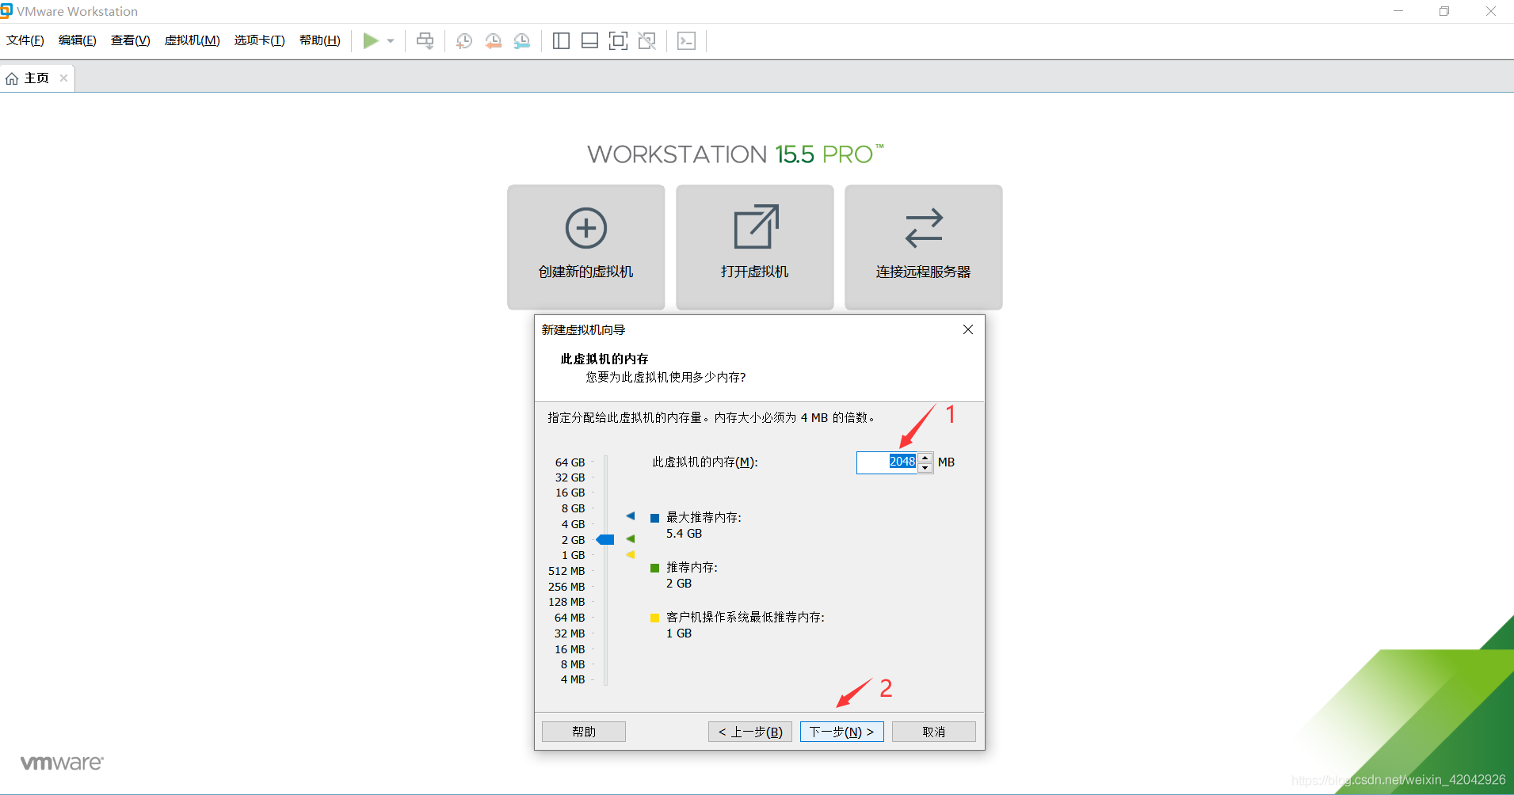Click the blue maximum recommended memory marker
The height and width of the screenshot is (795, 1514).
(x=631, y=515)
